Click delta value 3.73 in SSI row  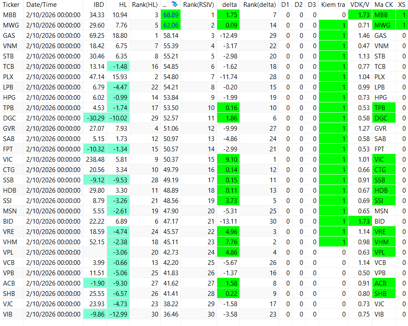pos(228,201)
